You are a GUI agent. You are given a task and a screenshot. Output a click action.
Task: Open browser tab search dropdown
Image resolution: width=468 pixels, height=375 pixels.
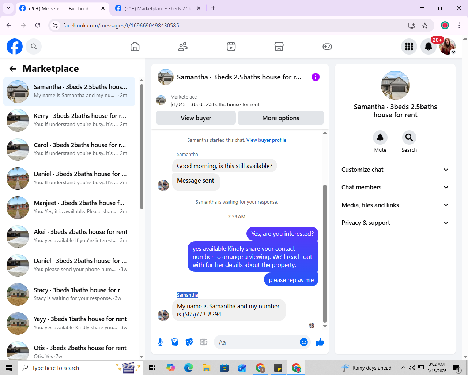point(8,8)
